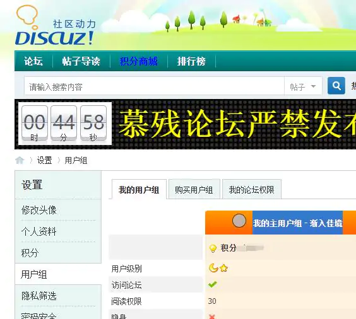Focus the 请输入搜索内容 search field
The image size is (356, 319).
(x=155, y=86)
